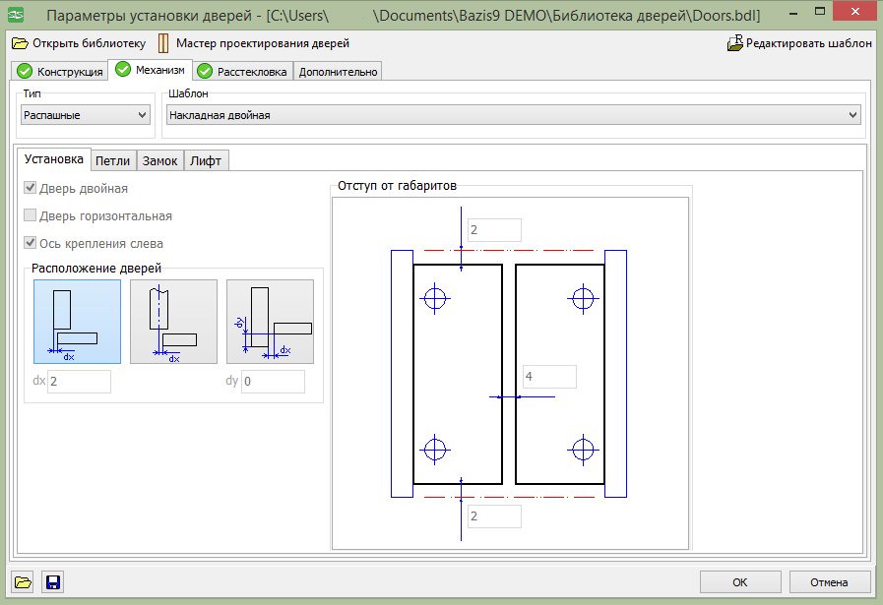Screen dimensions: 883x605
Task: Toggle the Дверь двойная checkbox
Action: (31, 188)
